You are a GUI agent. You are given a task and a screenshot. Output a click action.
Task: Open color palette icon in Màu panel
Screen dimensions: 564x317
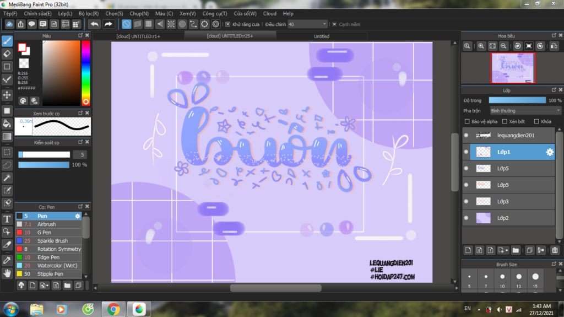pos(23,101)
